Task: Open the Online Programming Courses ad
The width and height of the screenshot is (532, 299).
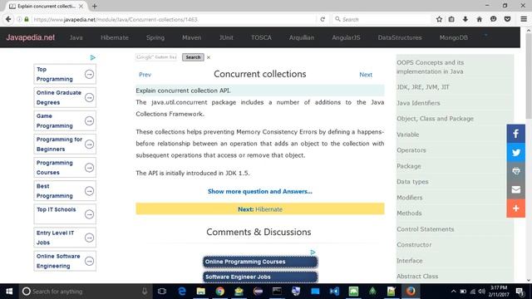Action: point(260,262)
